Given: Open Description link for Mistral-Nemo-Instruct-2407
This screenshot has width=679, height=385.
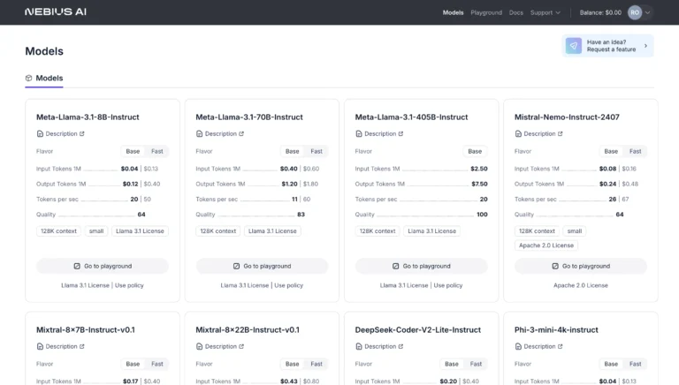Looking at the screenshot, I should click(538, 133).
